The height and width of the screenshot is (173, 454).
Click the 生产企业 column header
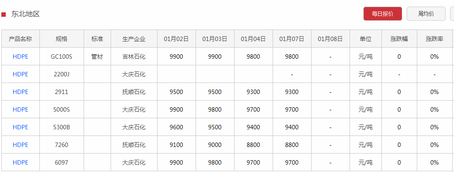click(134, 39)
